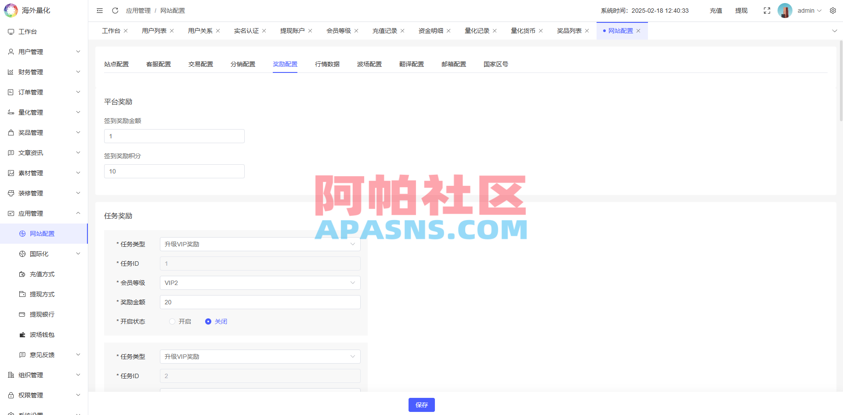
Task: Click the admin avatar at top right
Action: tap(785, 10)
